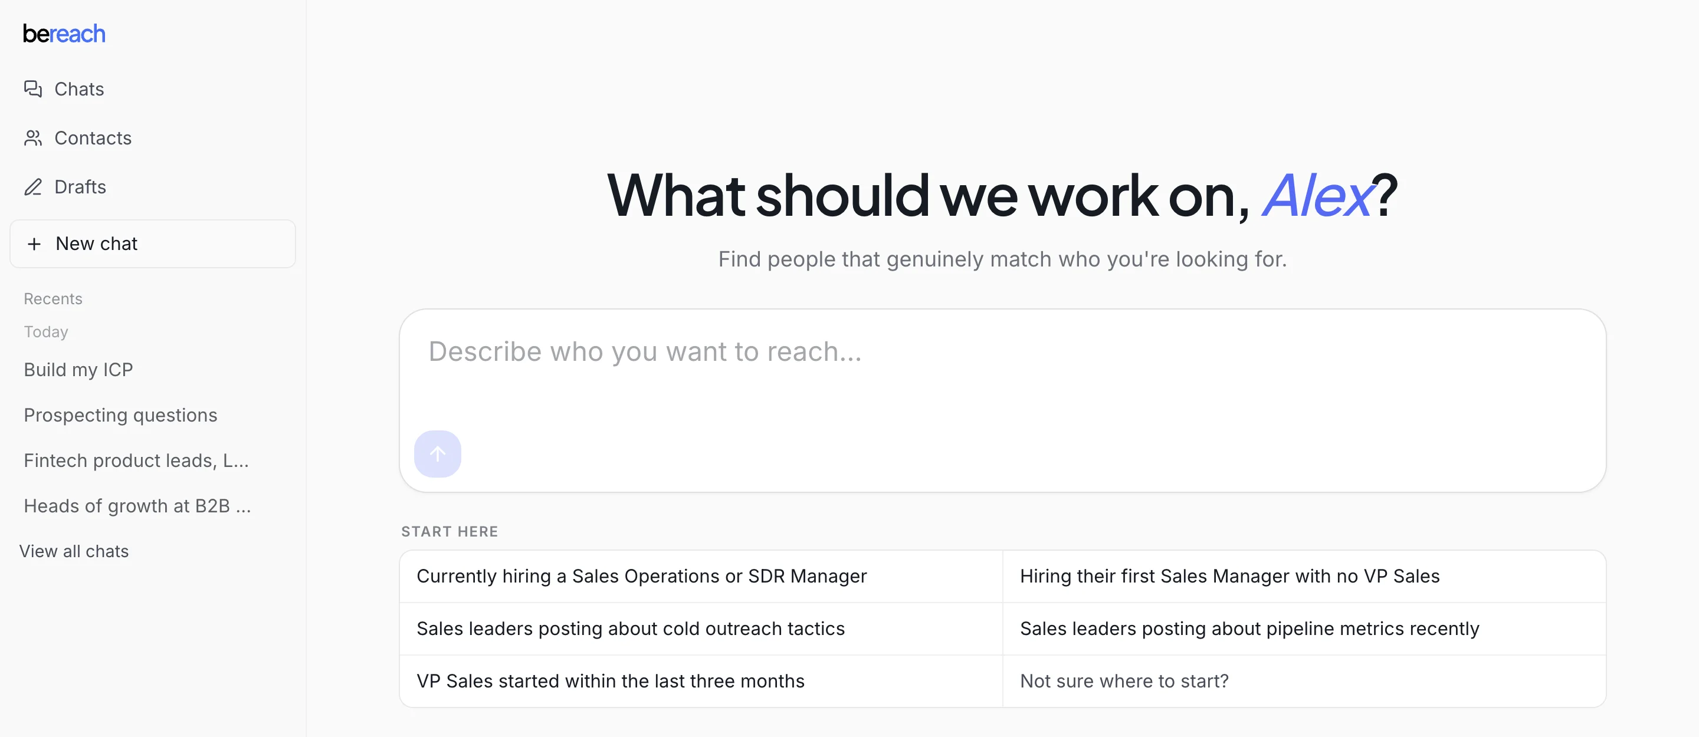Open the Build my ICP chat

click(78, 370)
